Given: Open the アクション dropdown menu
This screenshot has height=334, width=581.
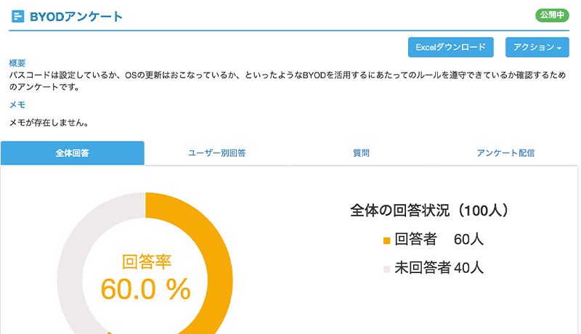Looking at the screenshot, I should tap(537, 47).
